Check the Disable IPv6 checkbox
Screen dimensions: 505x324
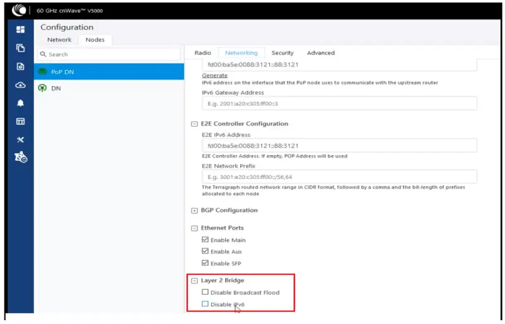tap(205, 304)
